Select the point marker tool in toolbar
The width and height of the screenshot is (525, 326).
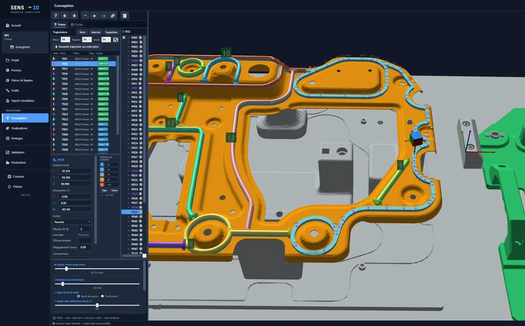coord(55,16)
